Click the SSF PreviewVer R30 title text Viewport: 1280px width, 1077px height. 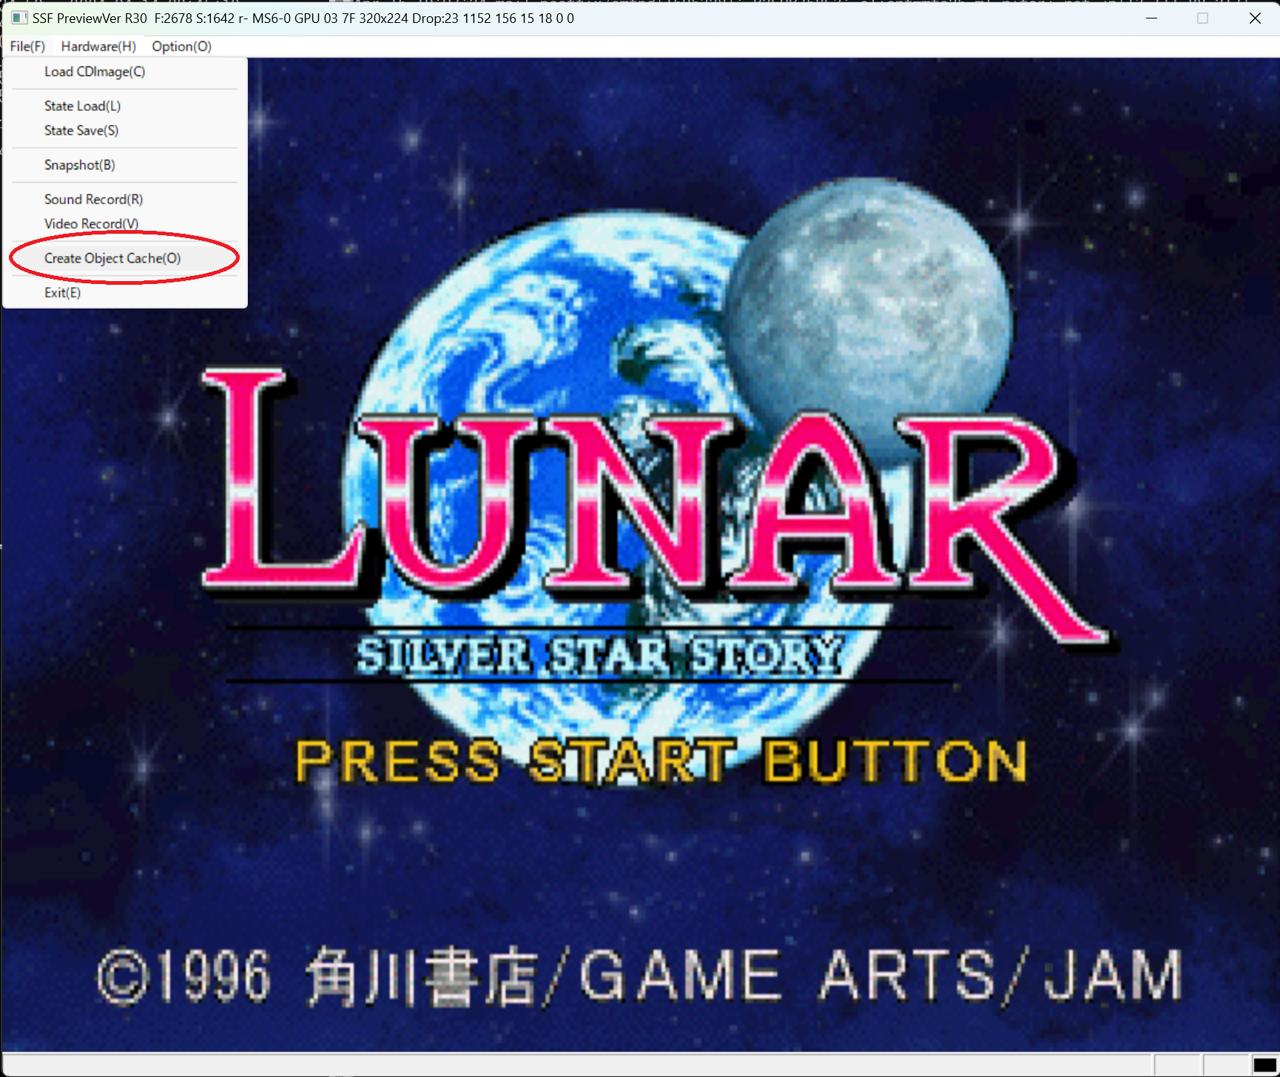[90, 18]
